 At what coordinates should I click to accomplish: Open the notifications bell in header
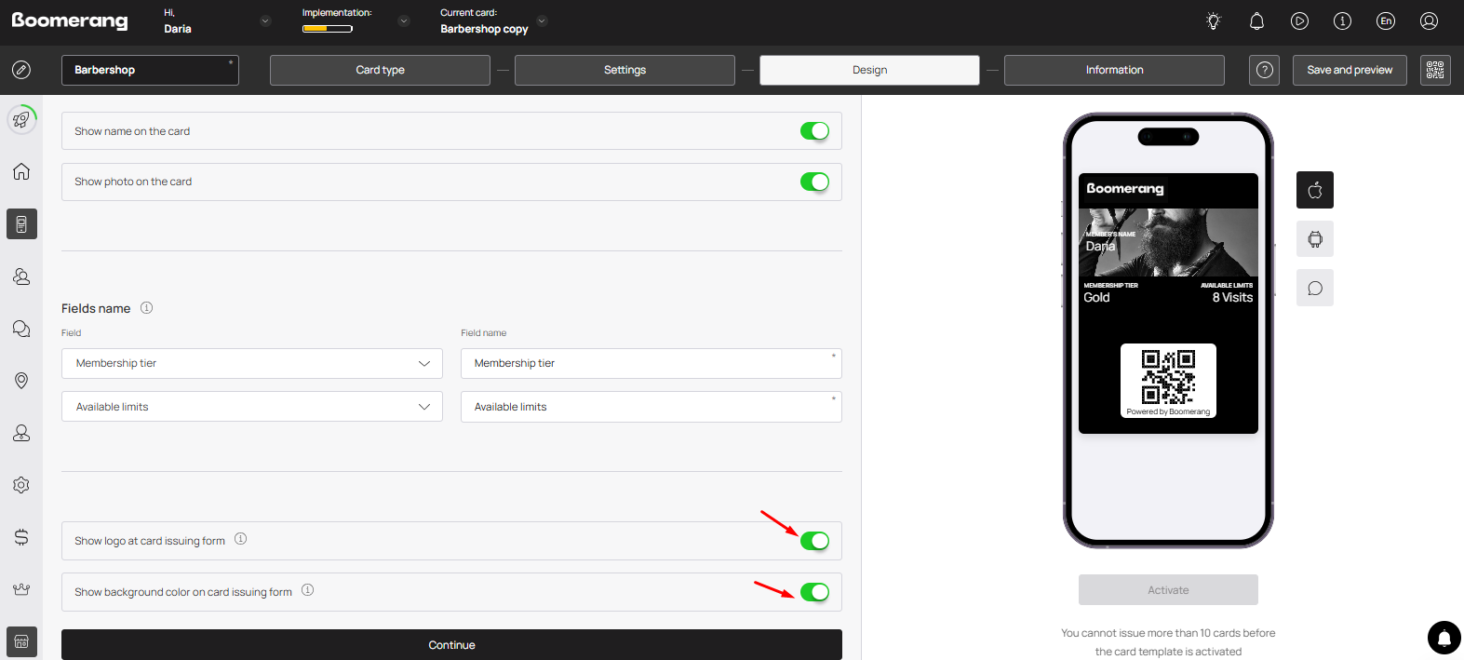click(1256, 21)
